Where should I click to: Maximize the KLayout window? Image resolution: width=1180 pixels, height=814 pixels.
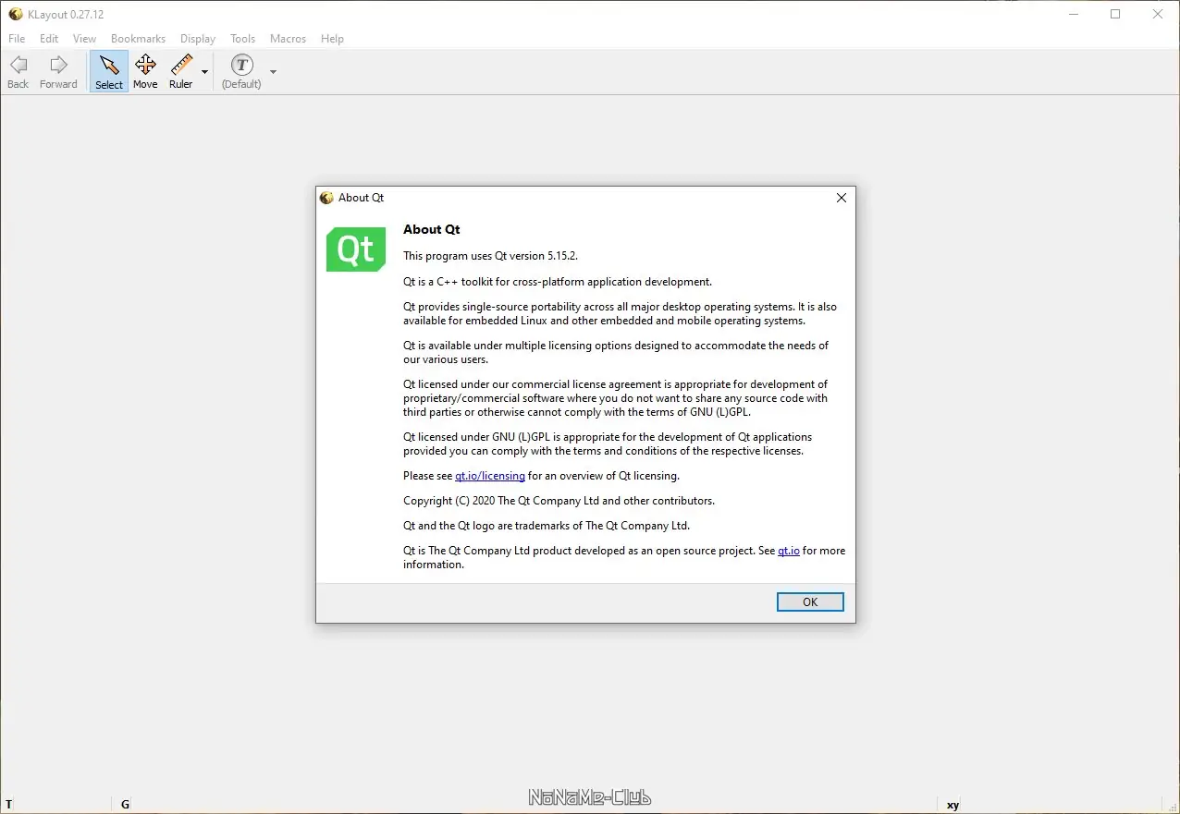(x=1115, y=14)
